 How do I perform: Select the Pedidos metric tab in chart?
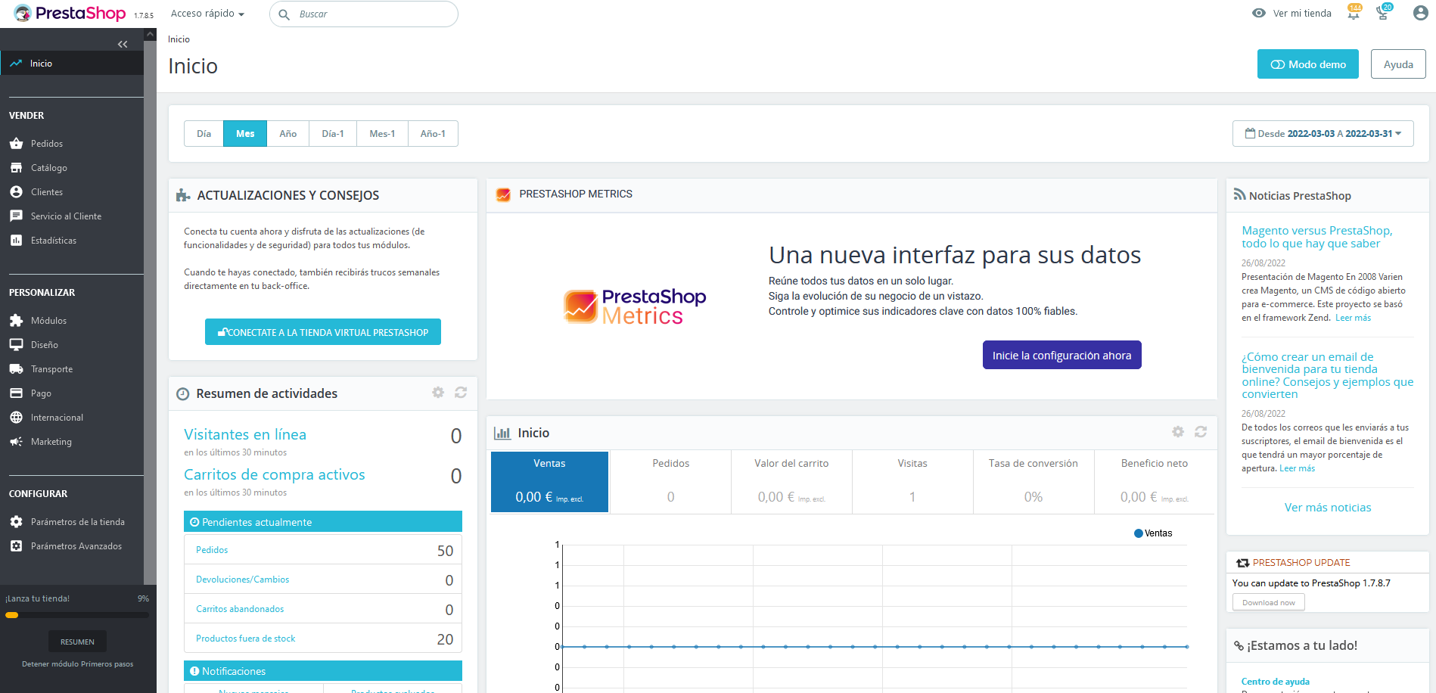pyautogui.click(x=670, y=482)
